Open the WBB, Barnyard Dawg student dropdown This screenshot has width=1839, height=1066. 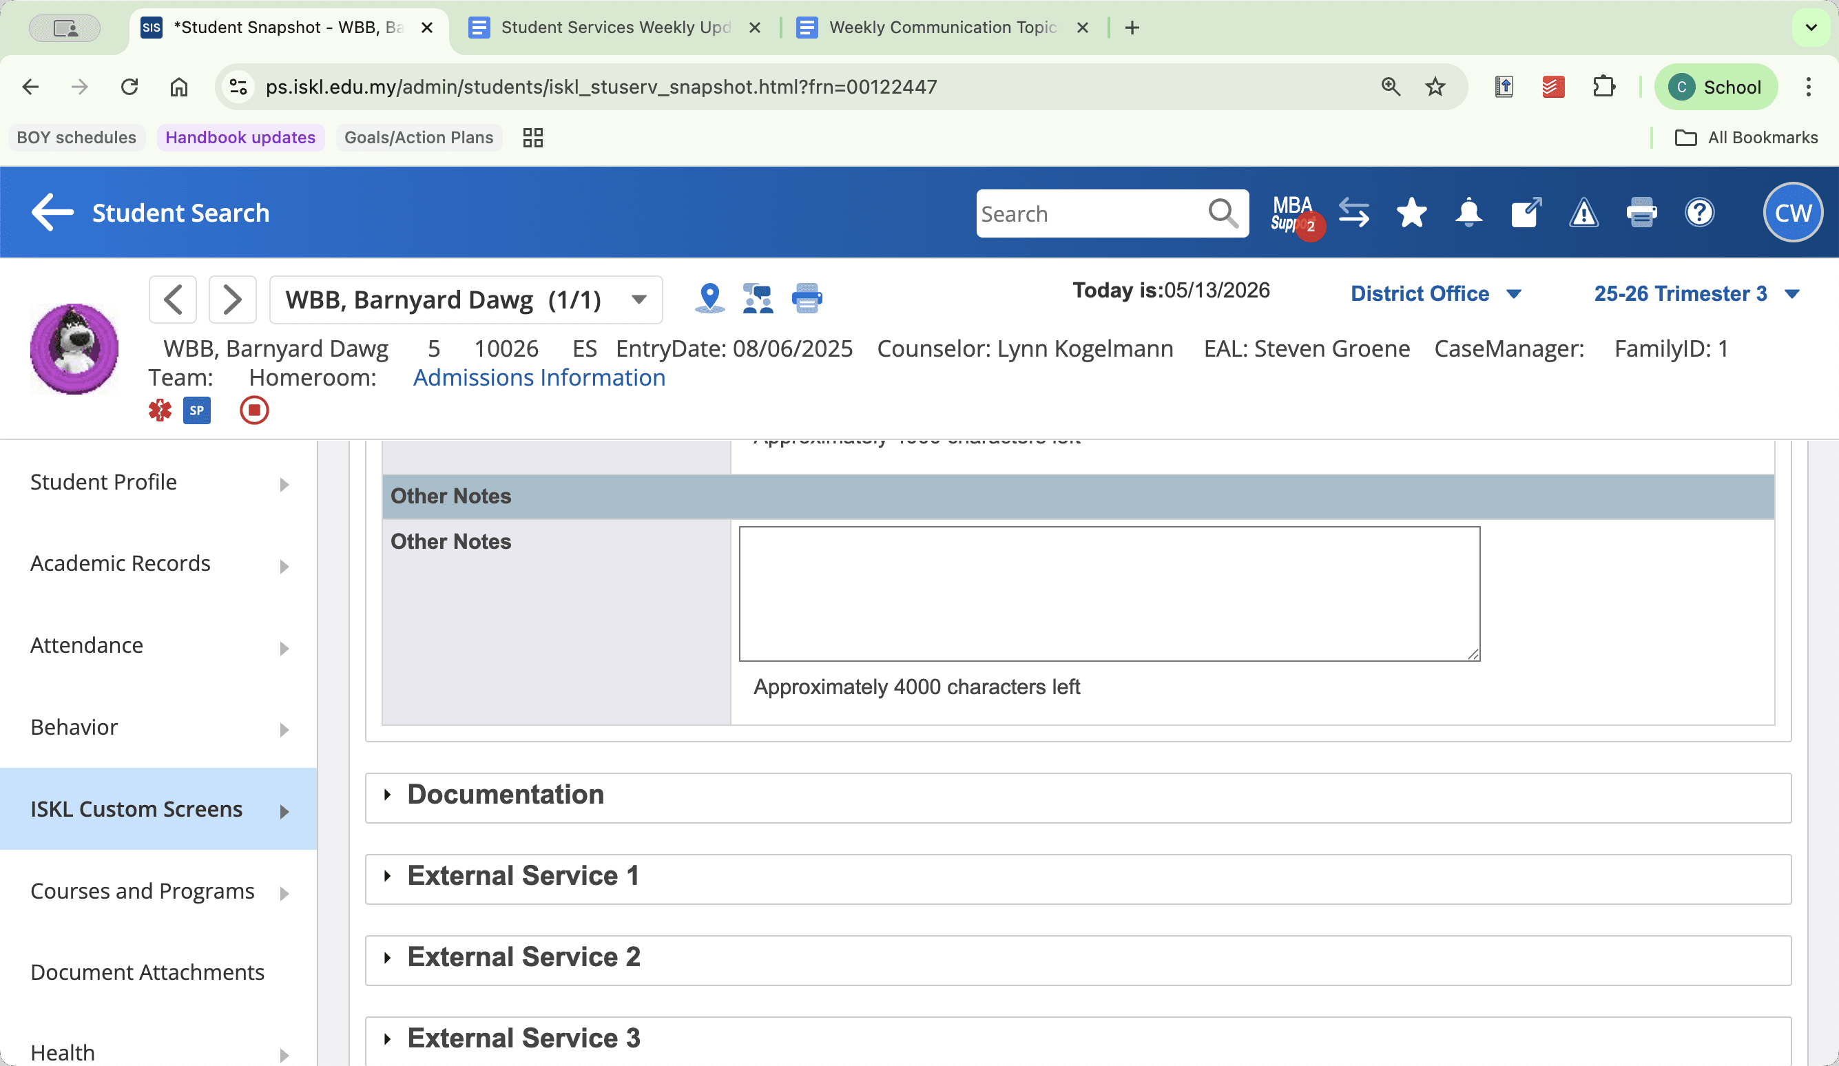466,299
